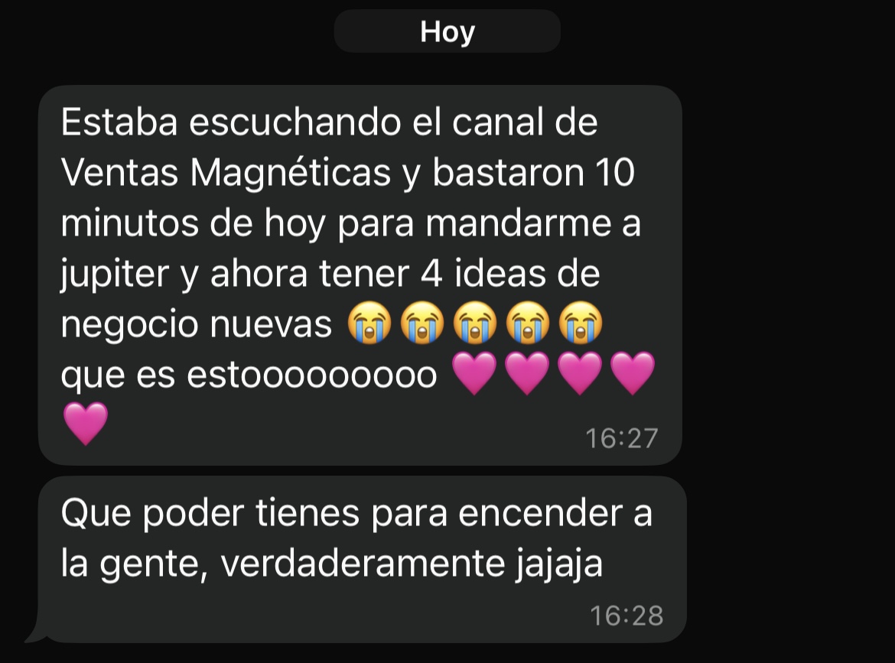The height and width of the screenshot is (663, 895).
Task: Tap the word jajaja in second message
Action: [x=559, y=564]
